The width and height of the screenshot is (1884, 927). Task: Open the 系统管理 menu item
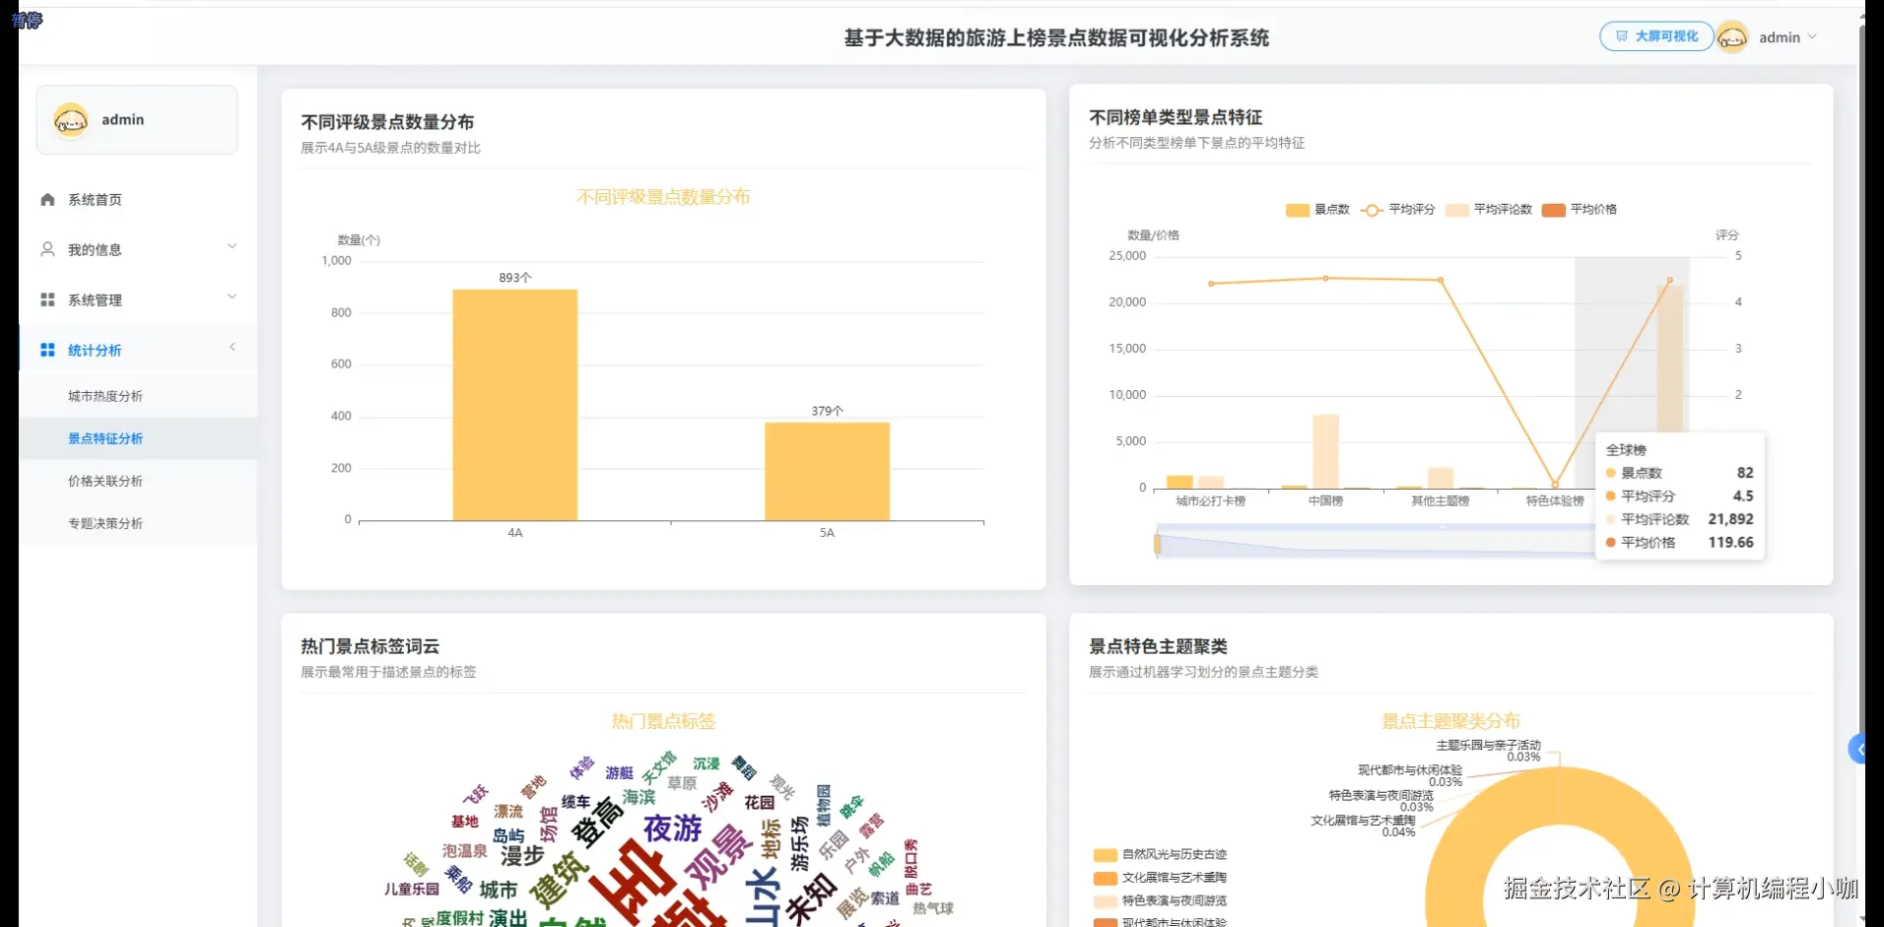coord(138,299)
